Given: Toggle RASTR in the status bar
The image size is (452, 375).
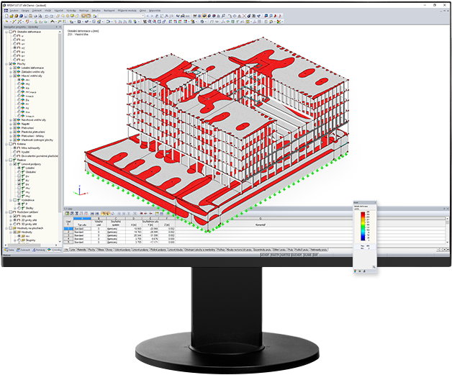Looking at the screenshot, I should (x=275, y=255).
